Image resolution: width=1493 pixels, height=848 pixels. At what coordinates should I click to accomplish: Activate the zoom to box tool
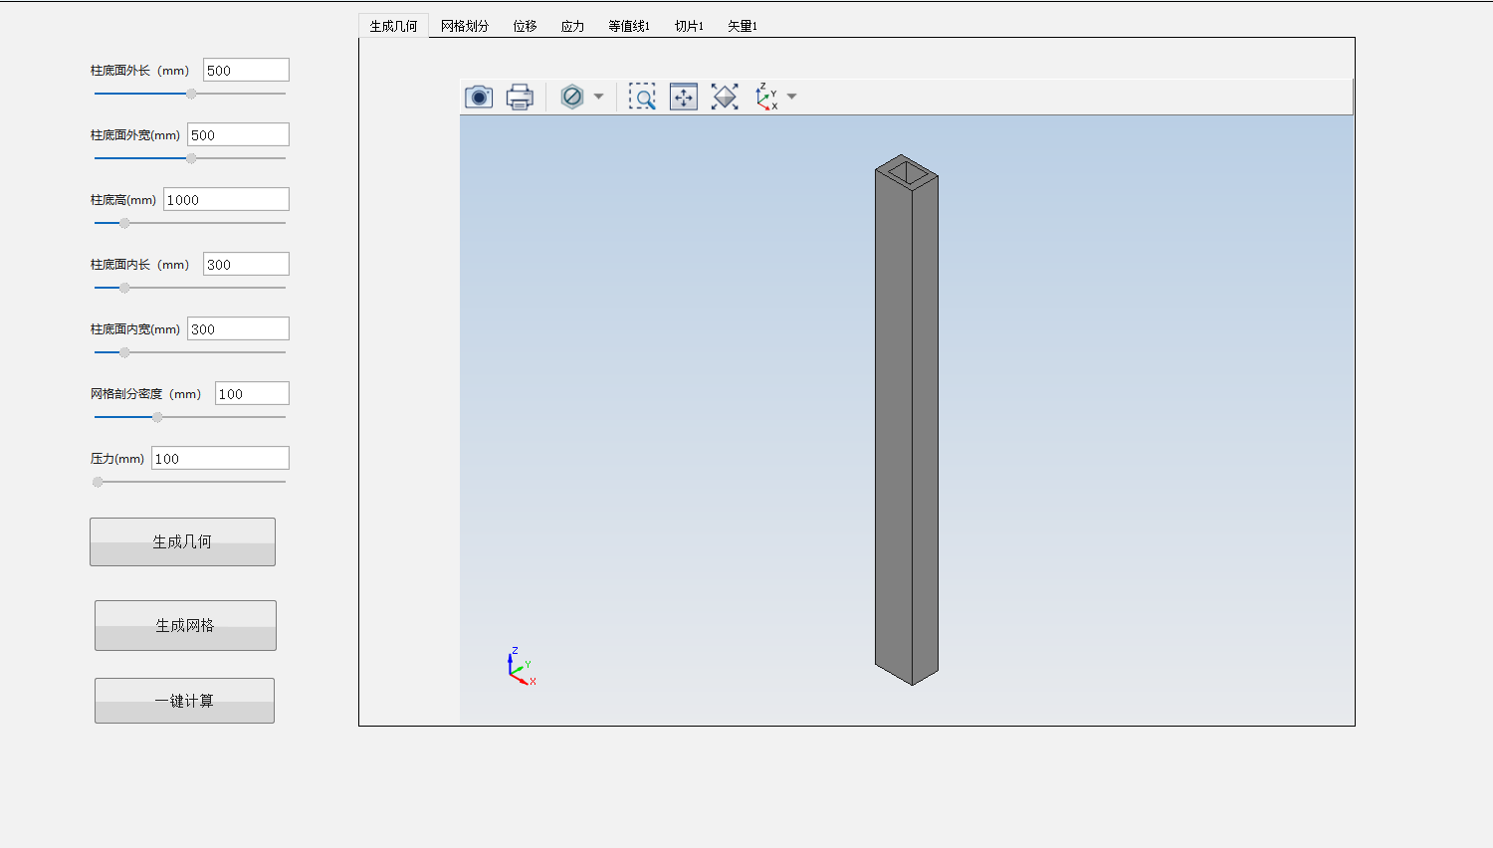(642, 97)
